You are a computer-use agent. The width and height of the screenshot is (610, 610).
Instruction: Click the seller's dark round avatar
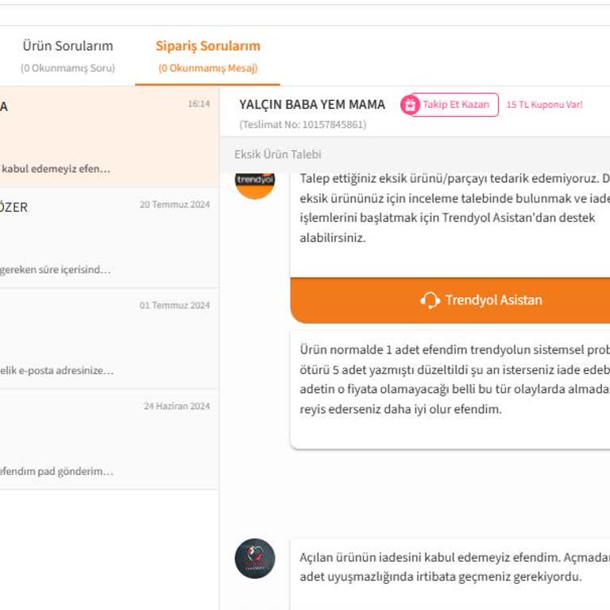(255, 558)
